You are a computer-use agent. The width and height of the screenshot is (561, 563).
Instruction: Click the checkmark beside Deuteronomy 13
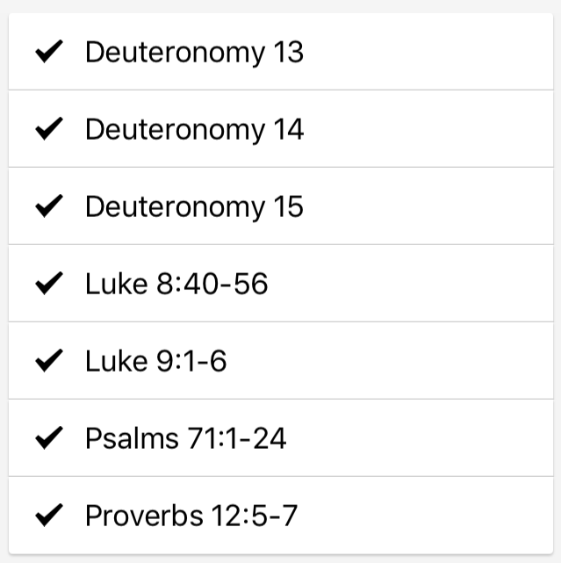tap(48, 53)
